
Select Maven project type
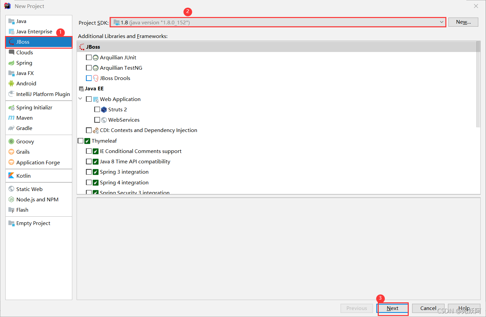[x=39, y=118]
